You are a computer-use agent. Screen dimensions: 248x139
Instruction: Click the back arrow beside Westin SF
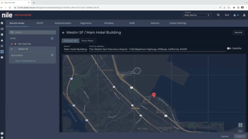click(x=63, y=33)
